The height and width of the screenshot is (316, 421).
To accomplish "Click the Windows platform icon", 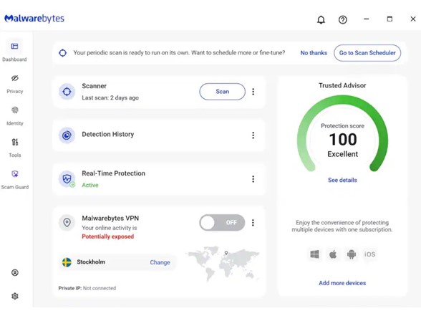I will pyautogui.click(x=314, y=254).
